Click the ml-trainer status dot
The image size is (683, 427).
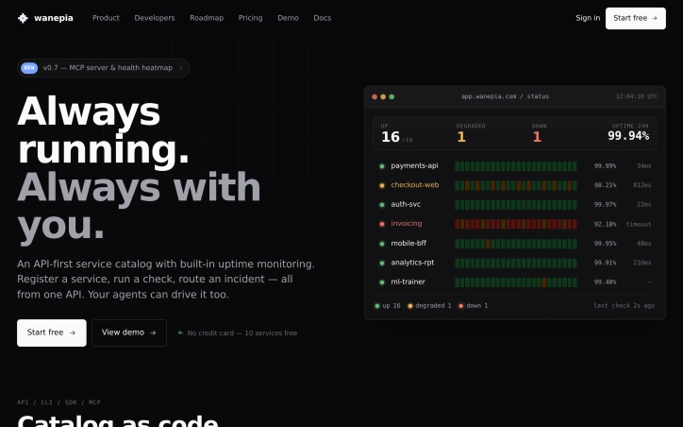pos(382,282)
